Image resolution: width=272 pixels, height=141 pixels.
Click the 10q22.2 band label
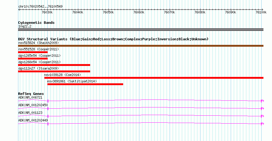[x=25, y=26]
